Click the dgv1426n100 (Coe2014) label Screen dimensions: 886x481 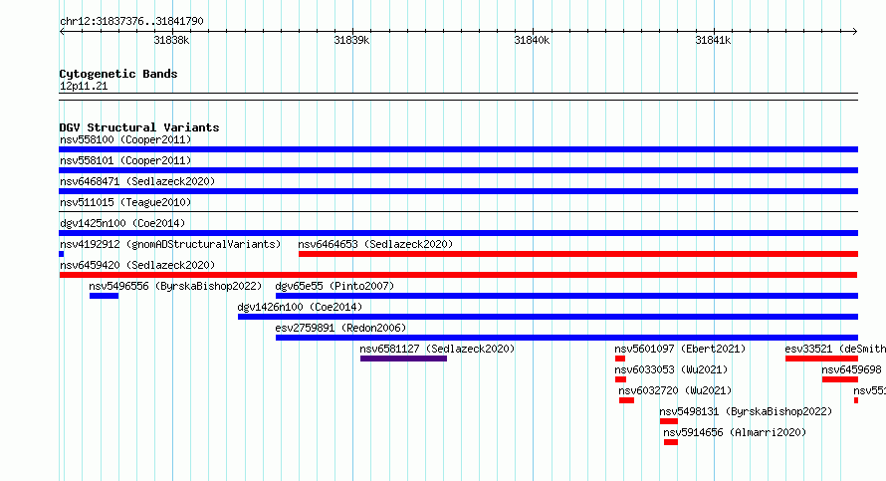point(300,307)
